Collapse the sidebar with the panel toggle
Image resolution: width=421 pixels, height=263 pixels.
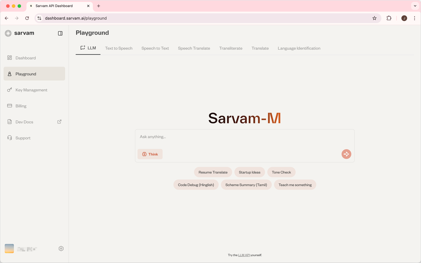60,33
